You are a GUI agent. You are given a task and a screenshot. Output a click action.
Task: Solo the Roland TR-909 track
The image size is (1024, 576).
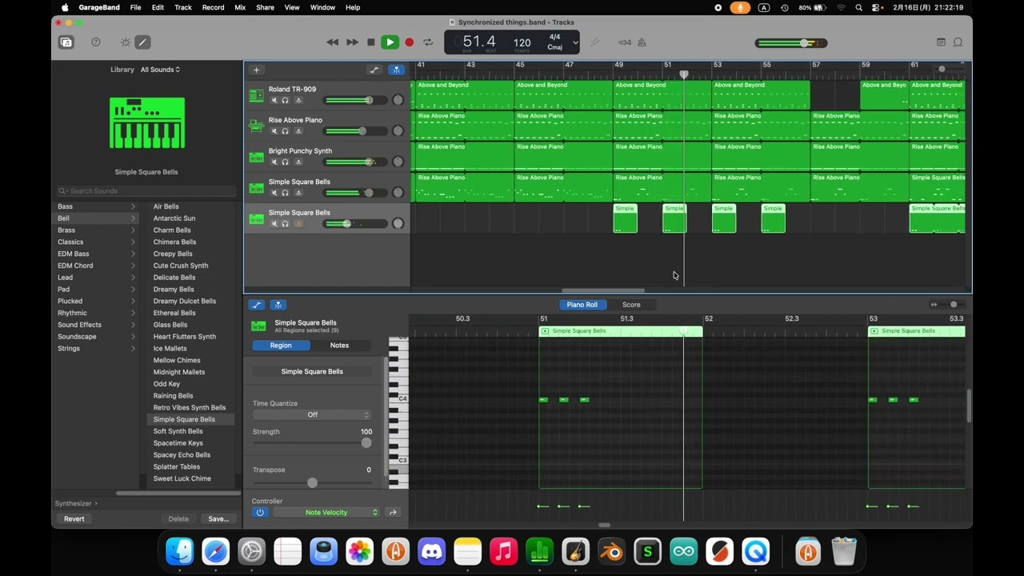point(285,100)
